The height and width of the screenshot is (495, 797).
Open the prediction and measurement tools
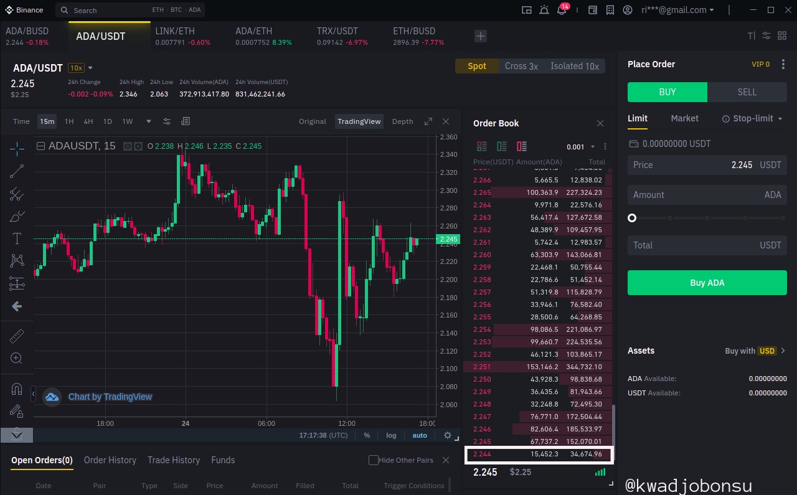pos(17,284)
